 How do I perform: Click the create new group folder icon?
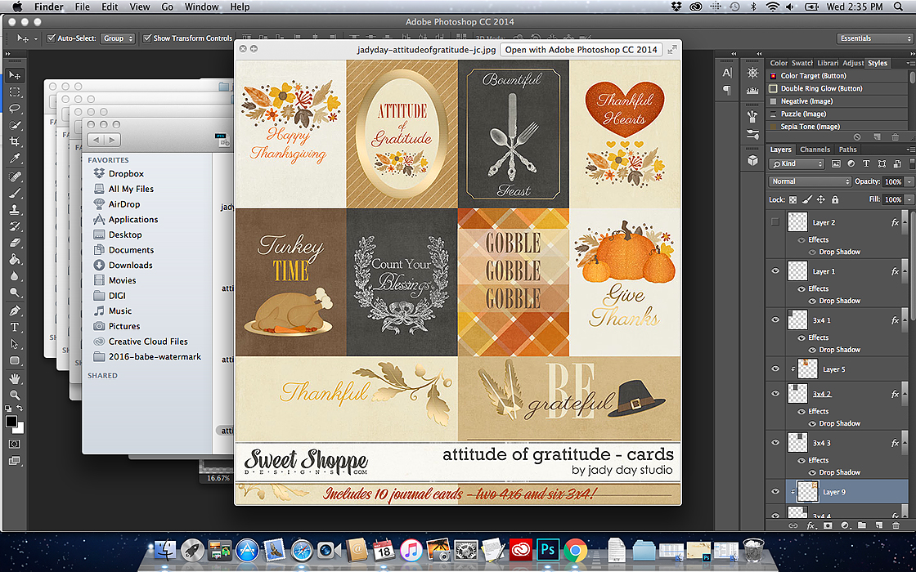click(x=862, y=525)
